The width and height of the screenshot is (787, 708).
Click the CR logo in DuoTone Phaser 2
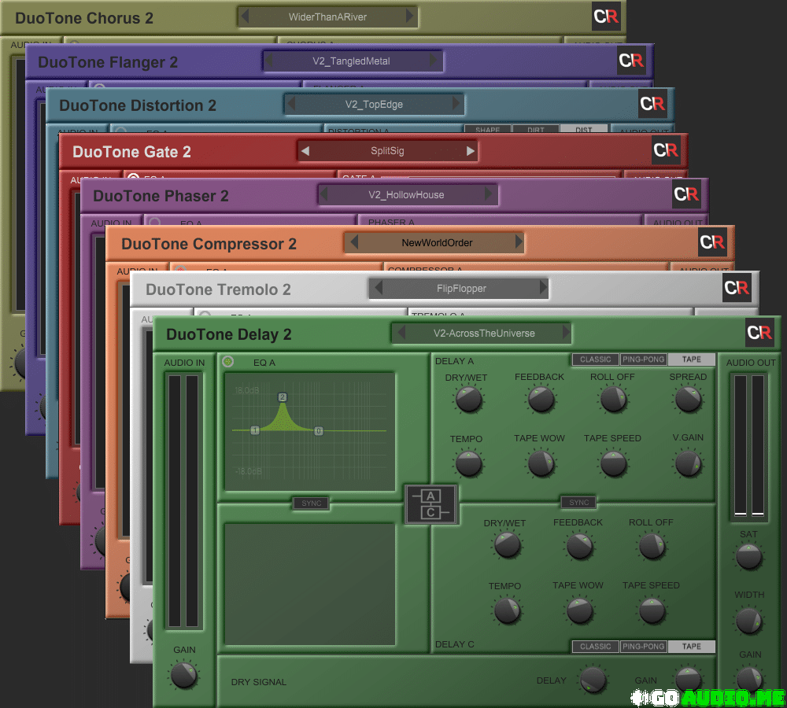tap(686, 194)
